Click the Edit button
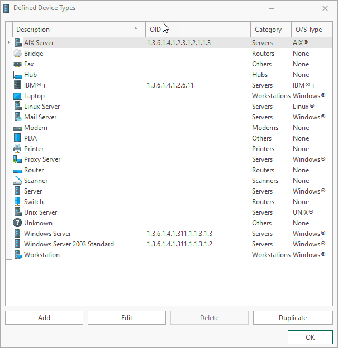The height and width of the screenshot is (348, 338). click(127, 318)
